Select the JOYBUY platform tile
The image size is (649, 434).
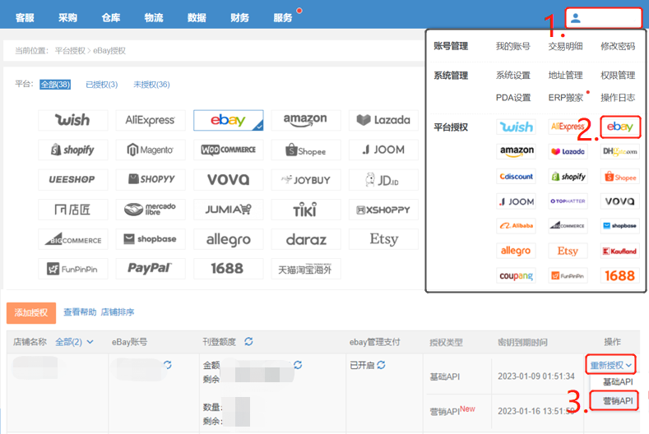click(x=306, y=179)
